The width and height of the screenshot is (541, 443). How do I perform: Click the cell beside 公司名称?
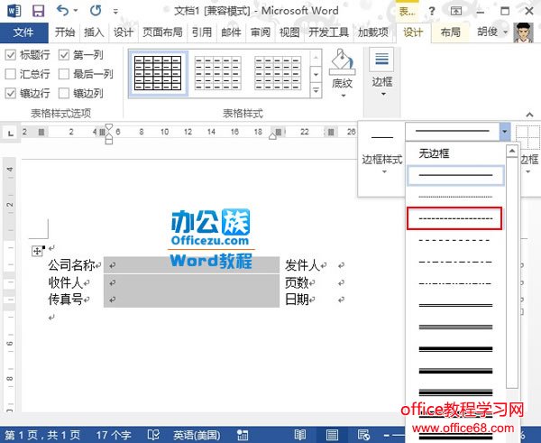[x=191, y=265]
